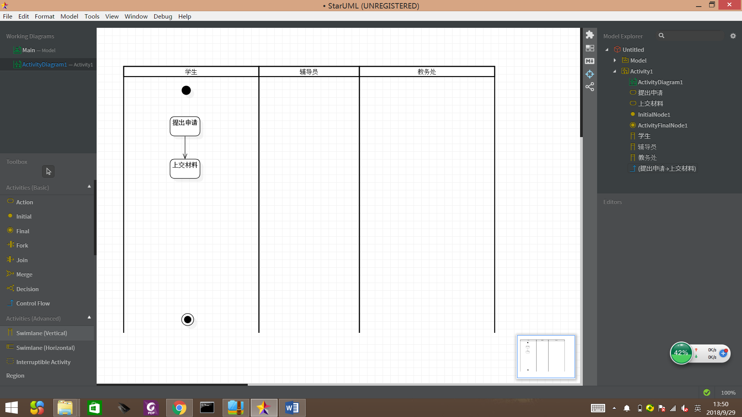Choose the Control Flow tool
This screenshot has width=742, height=417.
[x=33, y=303]
